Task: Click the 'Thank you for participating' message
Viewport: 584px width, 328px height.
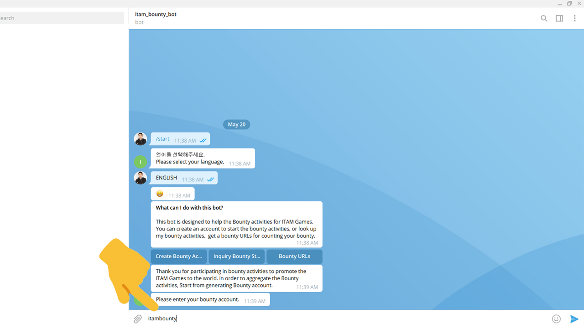Action: coord(236,278)
